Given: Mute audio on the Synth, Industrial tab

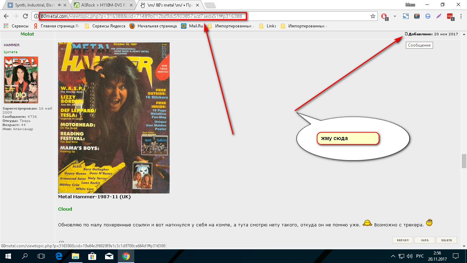Looking at the screenshot, I should pyautogui.click(x=60, y=5).
